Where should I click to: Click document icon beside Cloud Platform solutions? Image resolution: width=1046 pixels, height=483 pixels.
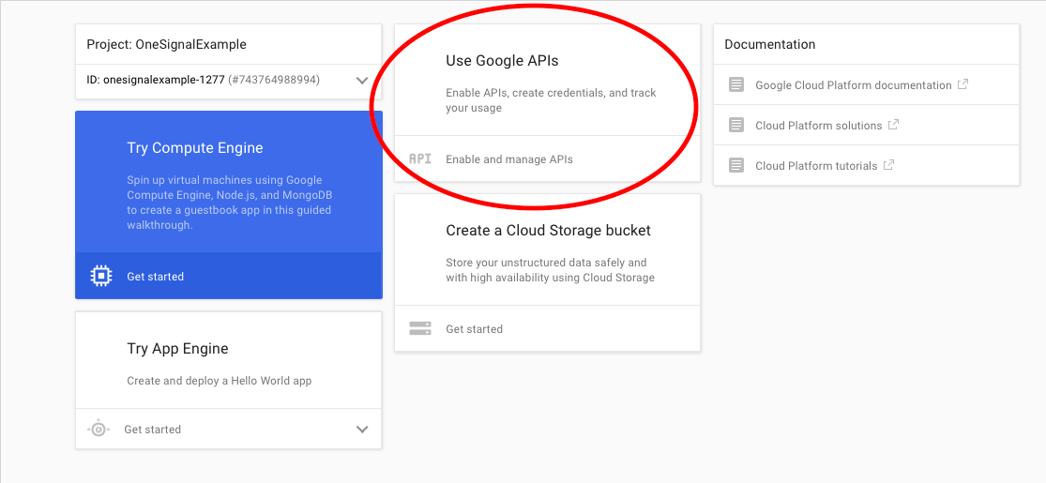pyautogui.click(x=736, y=125)
